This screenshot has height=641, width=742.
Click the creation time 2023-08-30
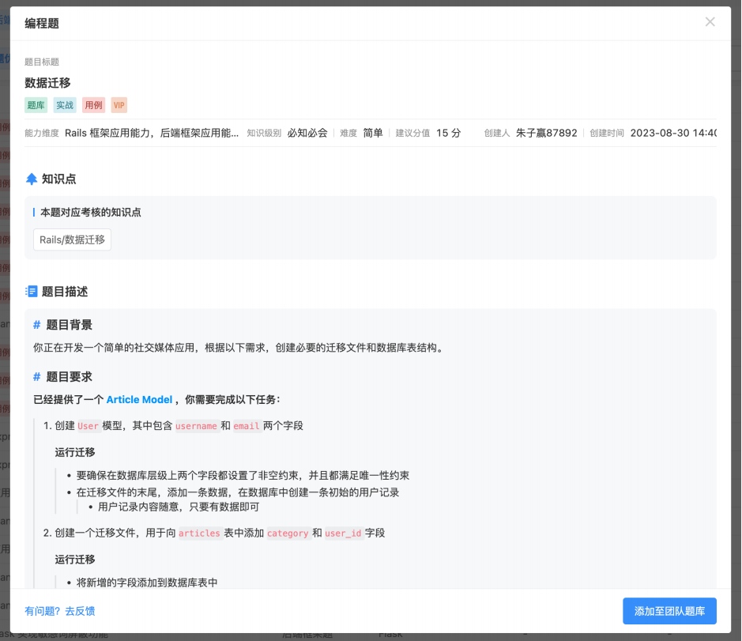coord(673,133)
